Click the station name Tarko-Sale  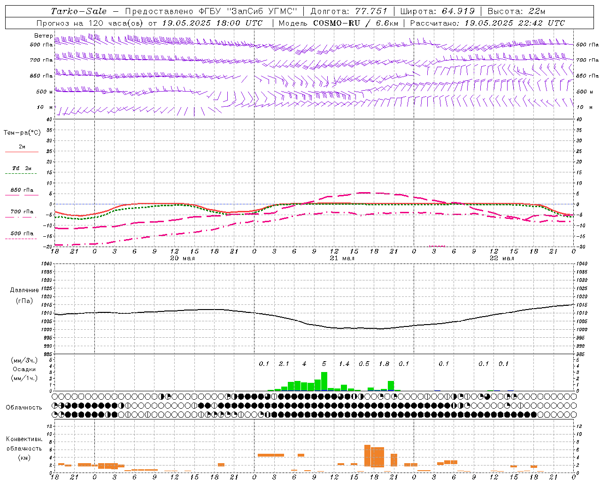click(x=79, y=11)
